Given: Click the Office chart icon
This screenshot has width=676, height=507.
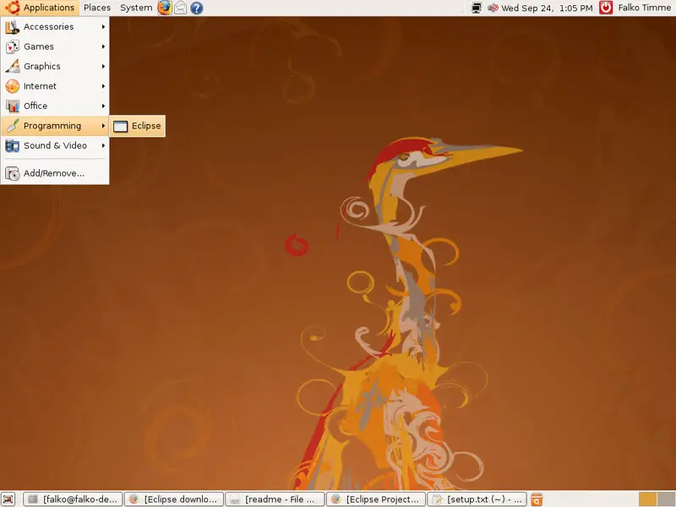Looking at the screenshot, I should 12,106.
